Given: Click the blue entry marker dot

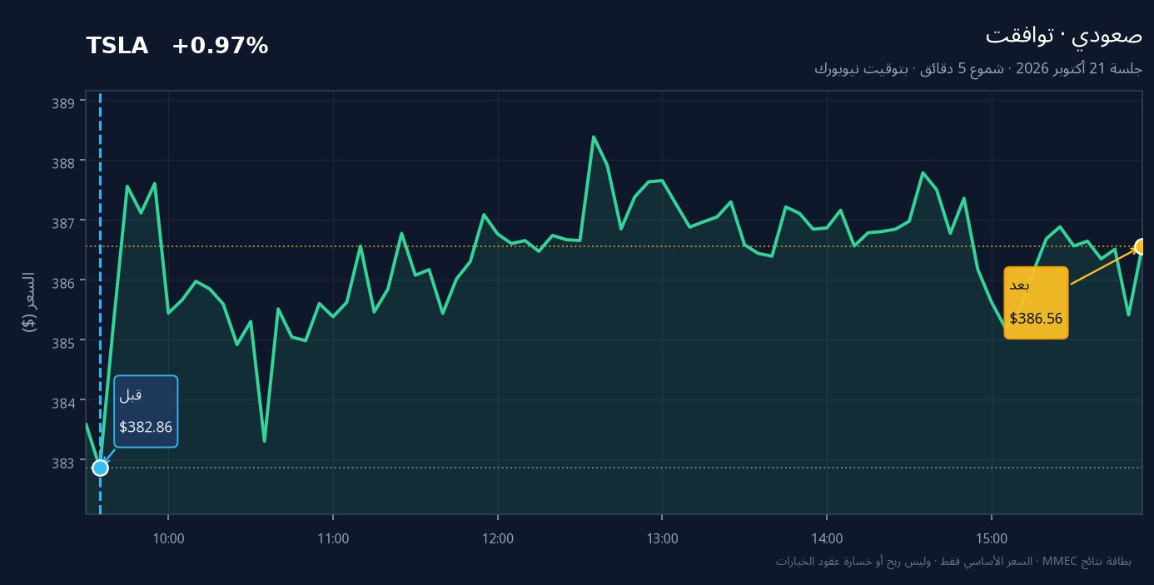Looking at the screenshot, I should [100, 468].
